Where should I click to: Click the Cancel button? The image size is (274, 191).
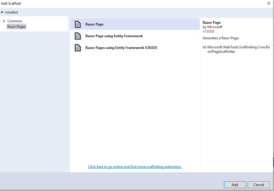tap(259, 185)
